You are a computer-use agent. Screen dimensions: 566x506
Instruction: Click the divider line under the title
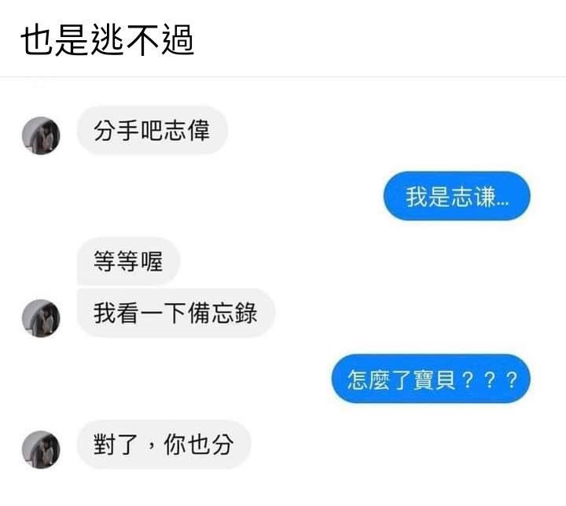tap(283, 76)
